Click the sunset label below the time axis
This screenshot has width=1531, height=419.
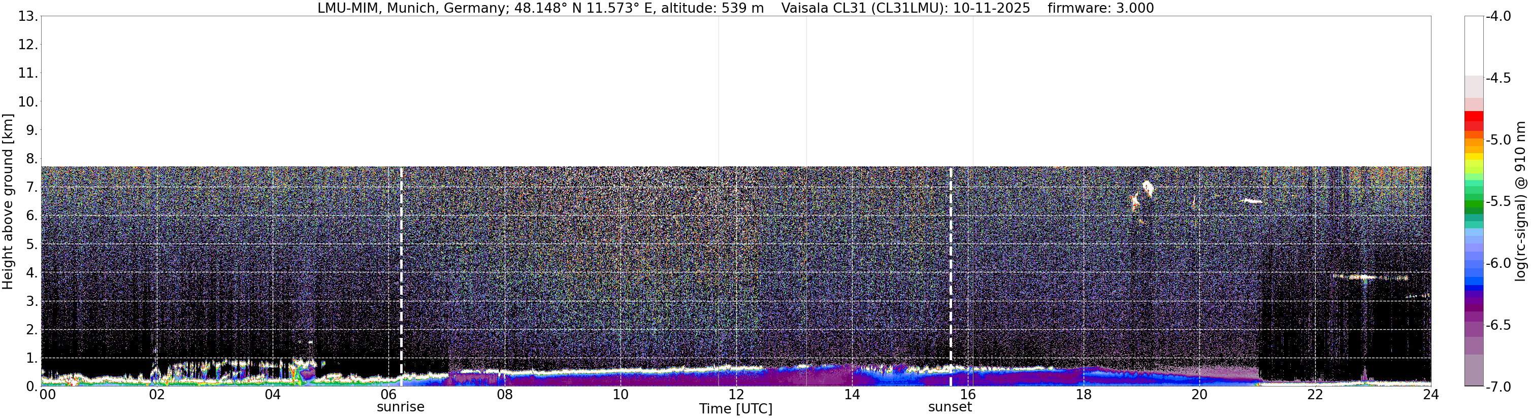tap(950, 407)
